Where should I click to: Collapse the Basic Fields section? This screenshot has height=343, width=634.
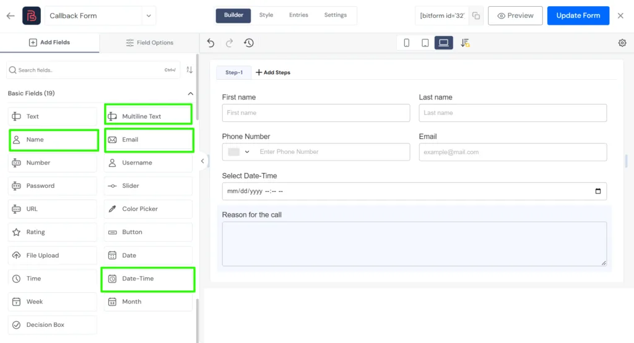[191, 93]
